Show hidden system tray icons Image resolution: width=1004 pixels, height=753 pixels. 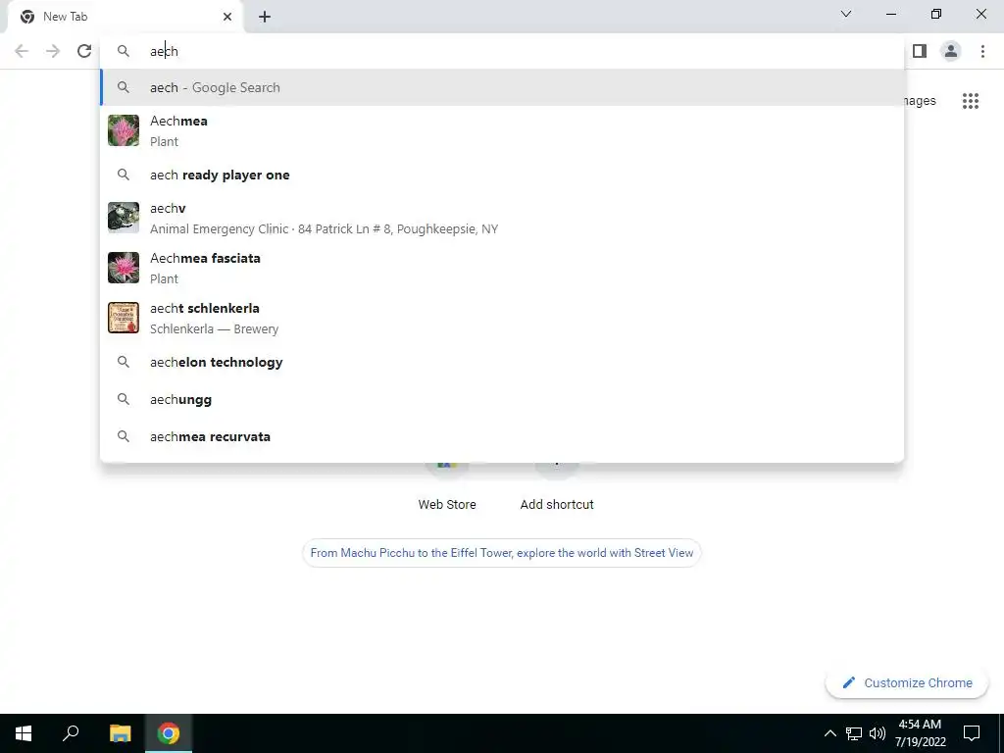pyautogui.click(x=829, y=733)
